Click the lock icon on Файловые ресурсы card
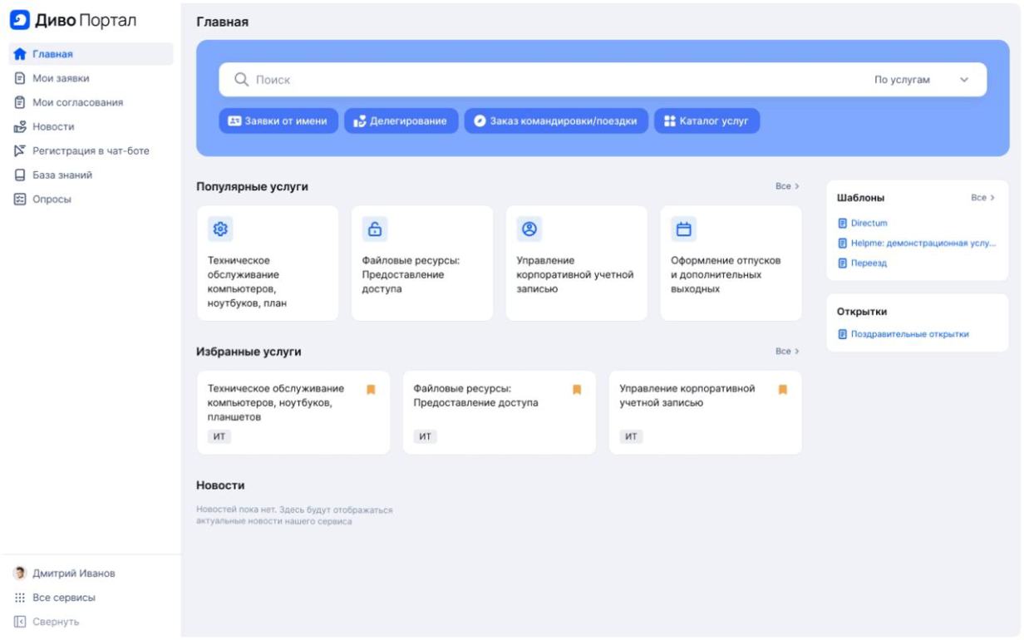 tap(375, 229)
